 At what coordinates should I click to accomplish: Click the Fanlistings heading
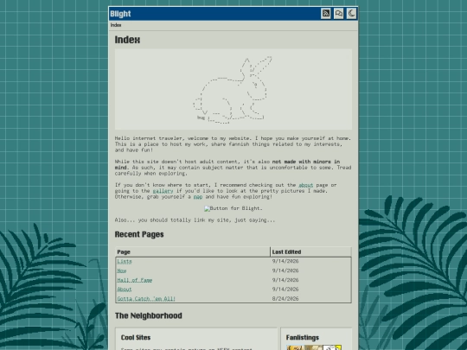pyautogui.click(x=303, y=338)
